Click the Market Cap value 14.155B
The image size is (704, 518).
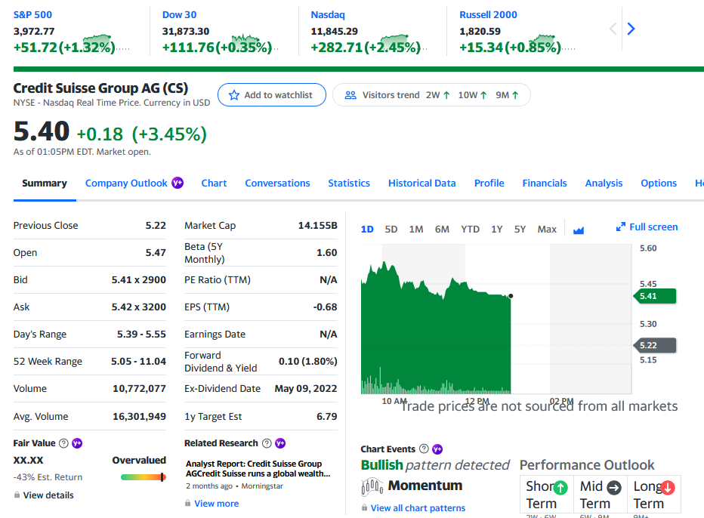(317, 225)
